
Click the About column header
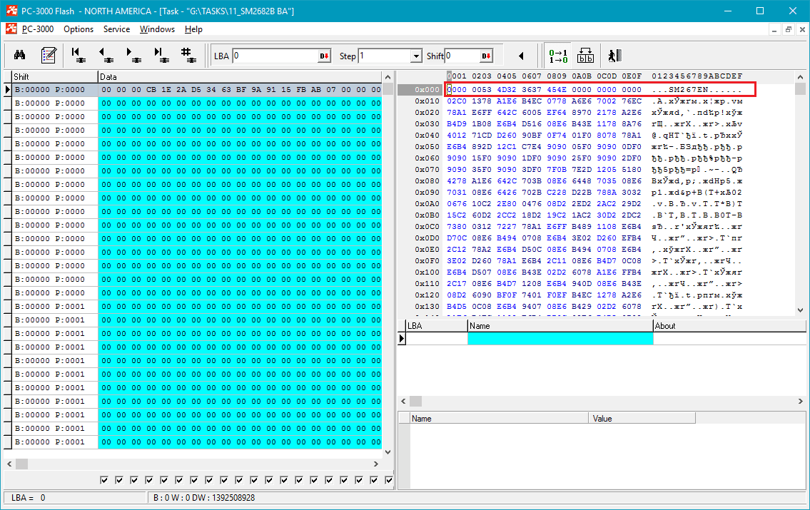(729, 326)
